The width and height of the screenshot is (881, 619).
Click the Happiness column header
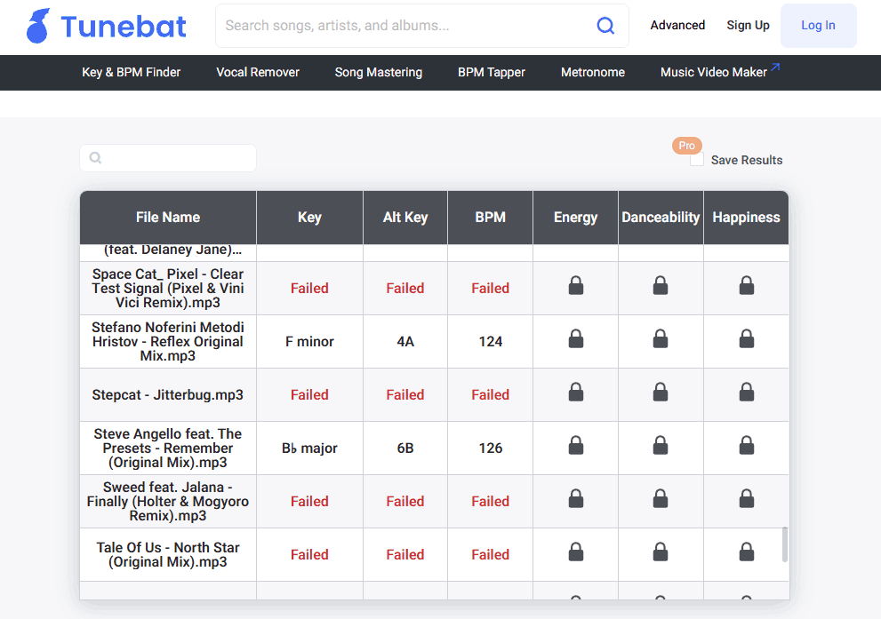[x=746, y=218]
